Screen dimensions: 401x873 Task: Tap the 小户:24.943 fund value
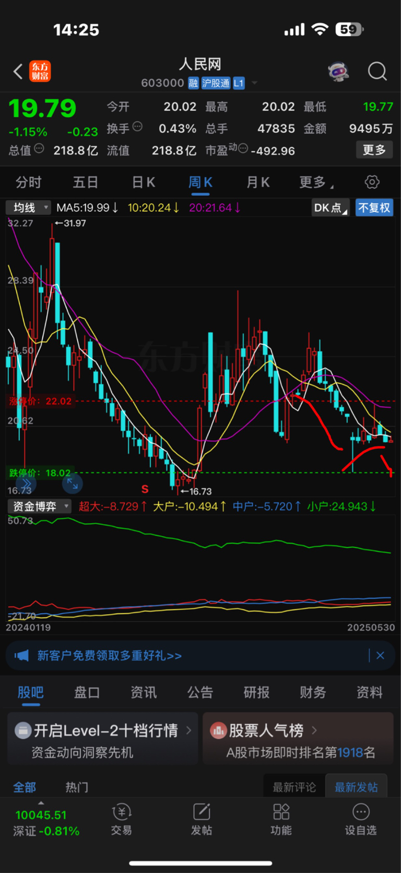tap(341, 506)
